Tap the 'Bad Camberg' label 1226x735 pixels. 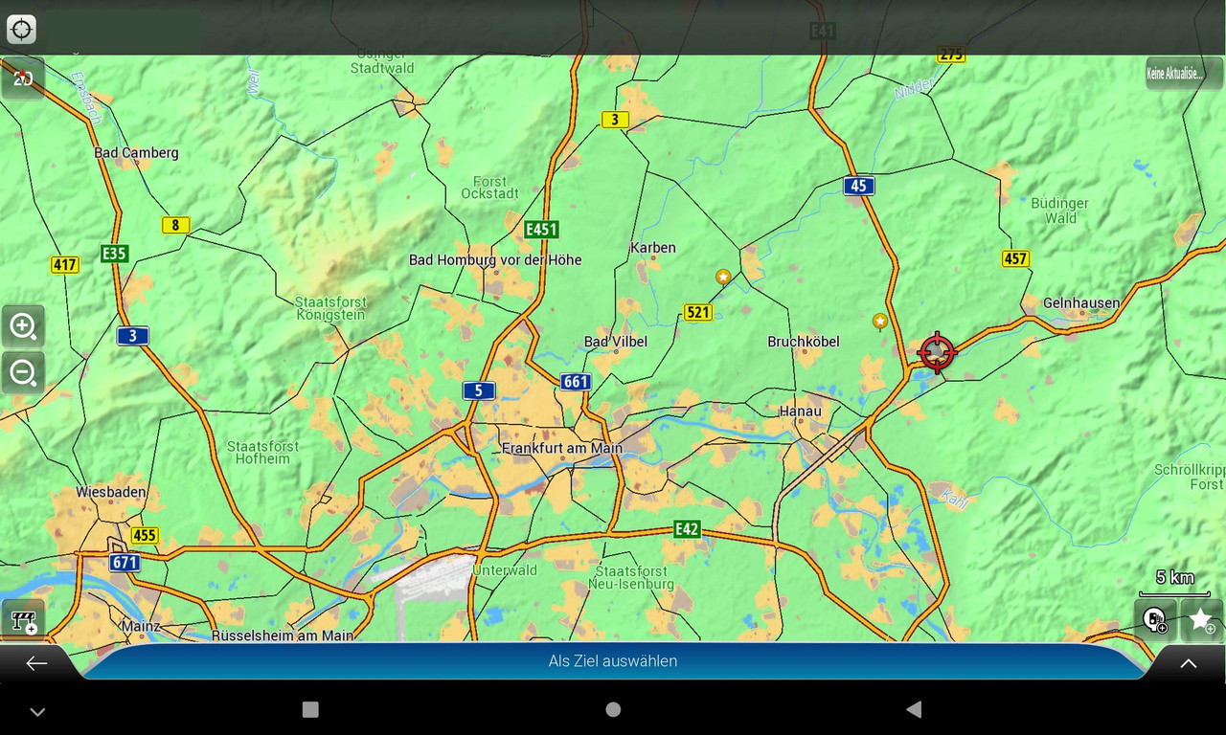coord(136,153)
